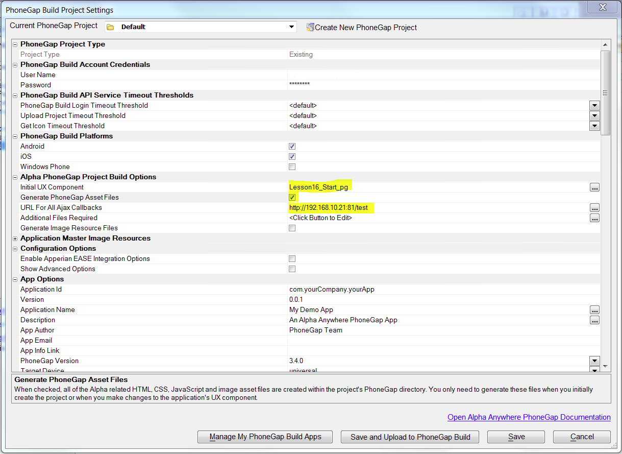
Task: Enable Generate Image Resource Files checkbox
Action: pyautogui.click(x=292, y=228)
